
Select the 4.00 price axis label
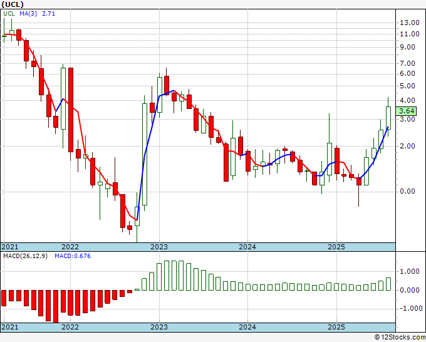(408, 100)
